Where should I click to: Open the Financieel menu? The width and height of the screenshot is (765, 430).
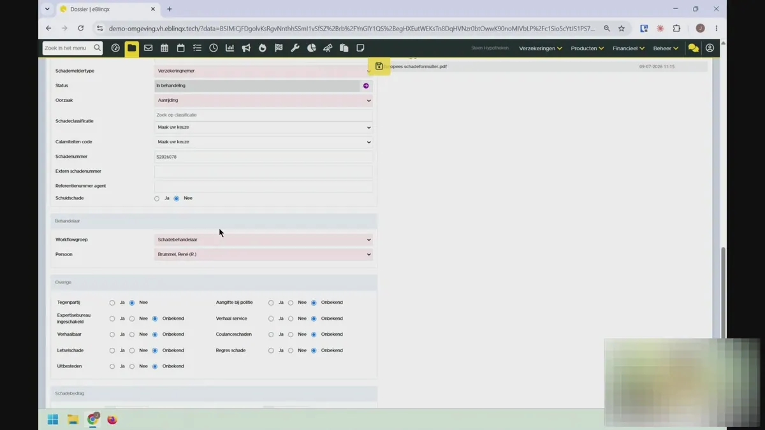(x=629, y=48)
